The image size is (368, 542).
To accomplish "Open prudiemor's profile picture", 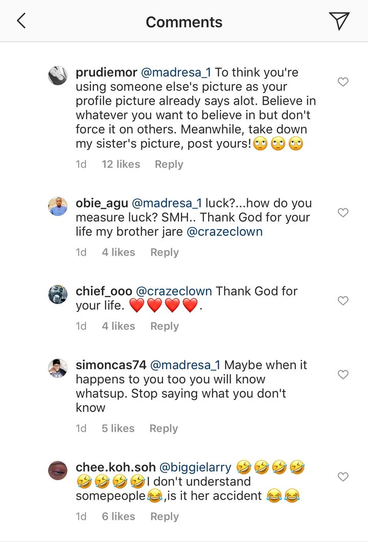I will coord(58,76).
